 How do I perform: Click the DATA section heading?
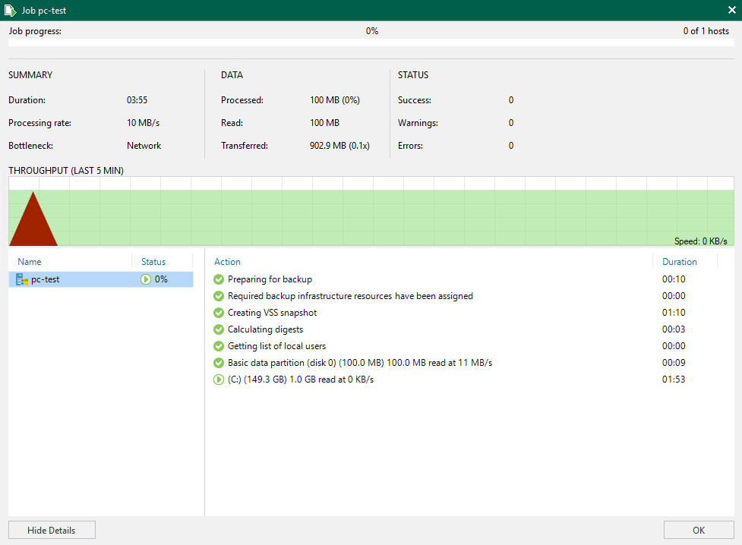[232, 75]
